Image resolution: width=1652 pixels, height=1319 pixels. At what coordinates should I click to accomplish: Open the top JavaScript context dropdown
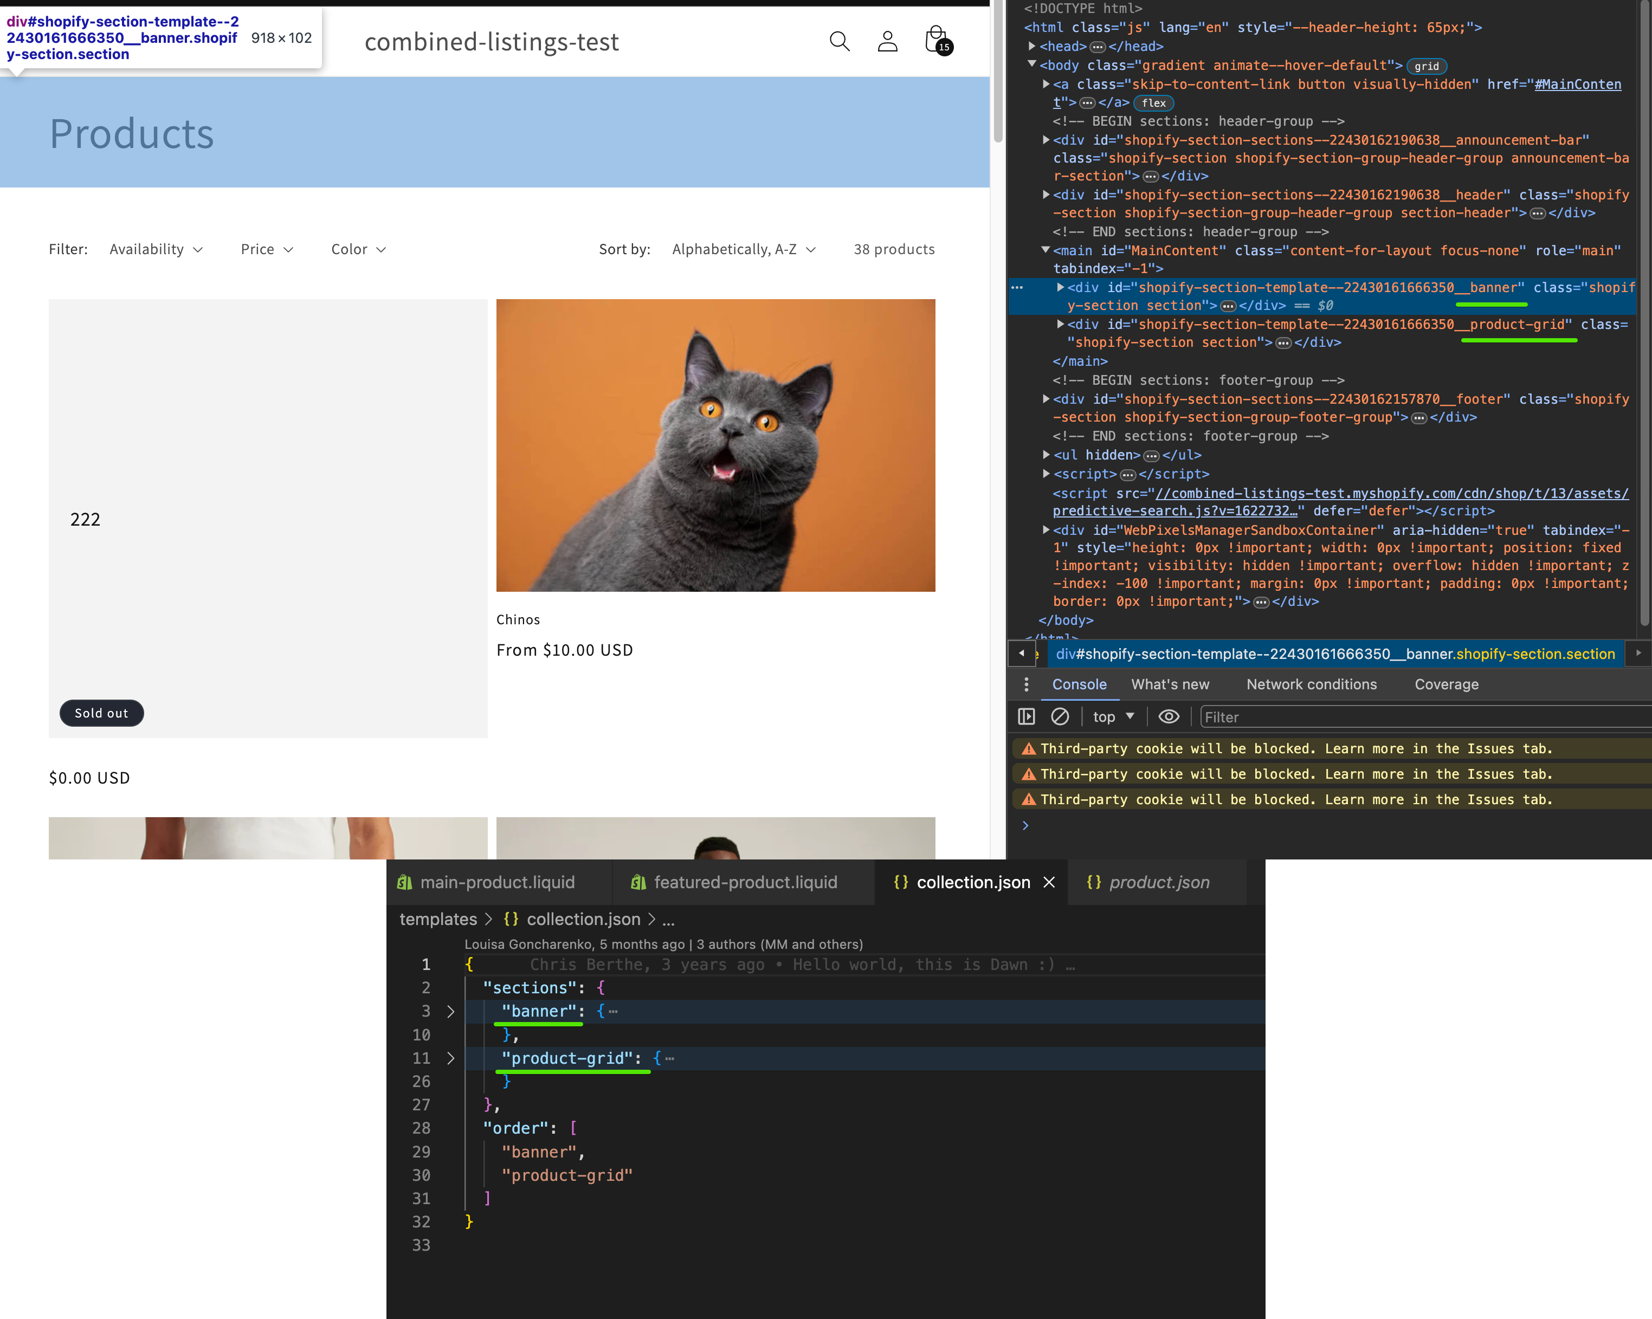pos(1113,716)
